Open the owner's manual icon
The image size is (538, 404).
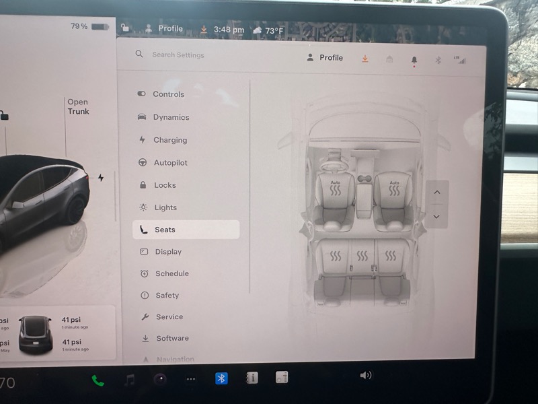[252, 378]
